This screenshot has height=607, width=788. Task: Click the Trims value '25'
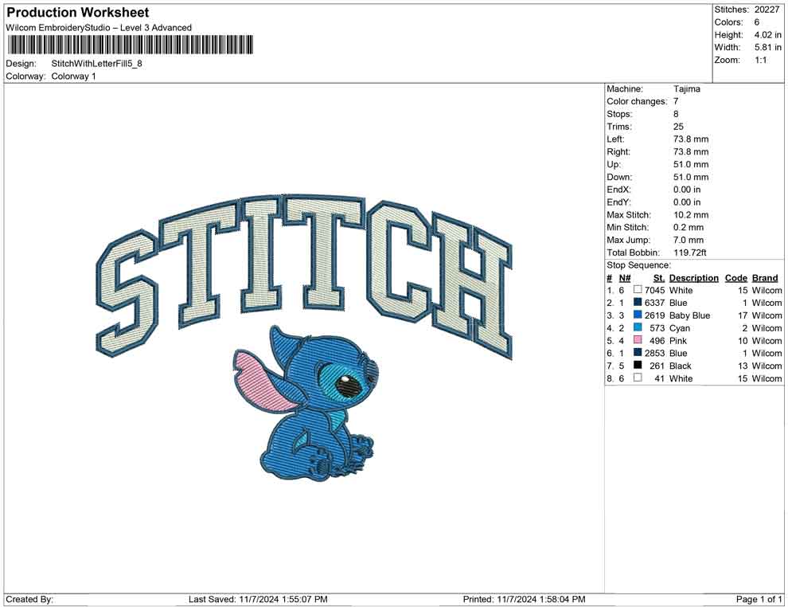[x=678, y=126]
